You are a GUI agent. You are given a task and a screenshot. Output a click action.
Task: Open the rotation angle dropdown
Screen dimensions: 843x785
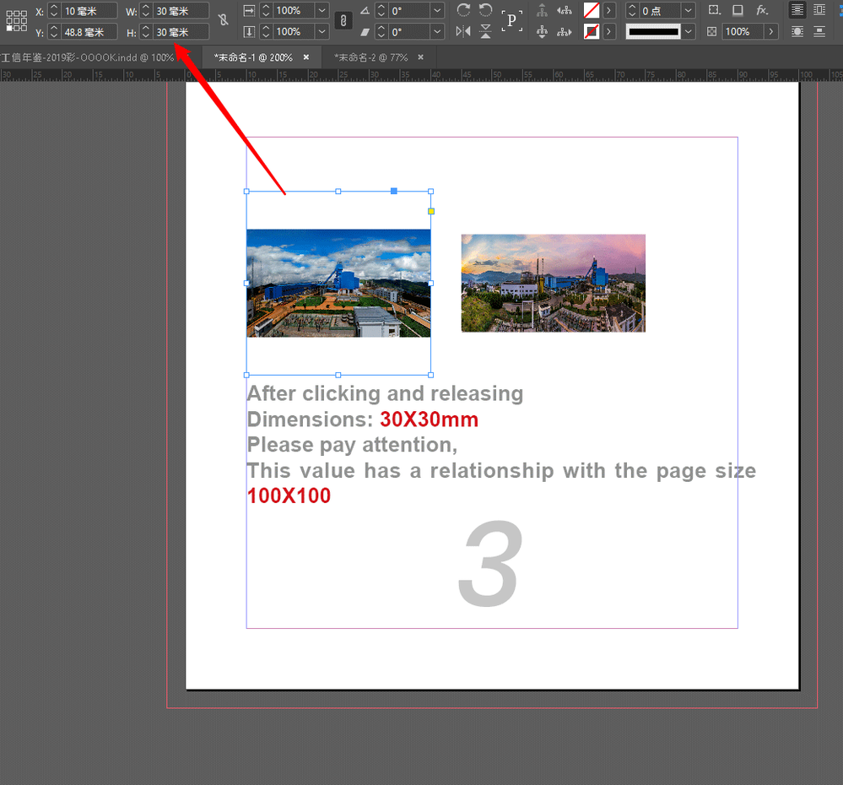(437, 11)
